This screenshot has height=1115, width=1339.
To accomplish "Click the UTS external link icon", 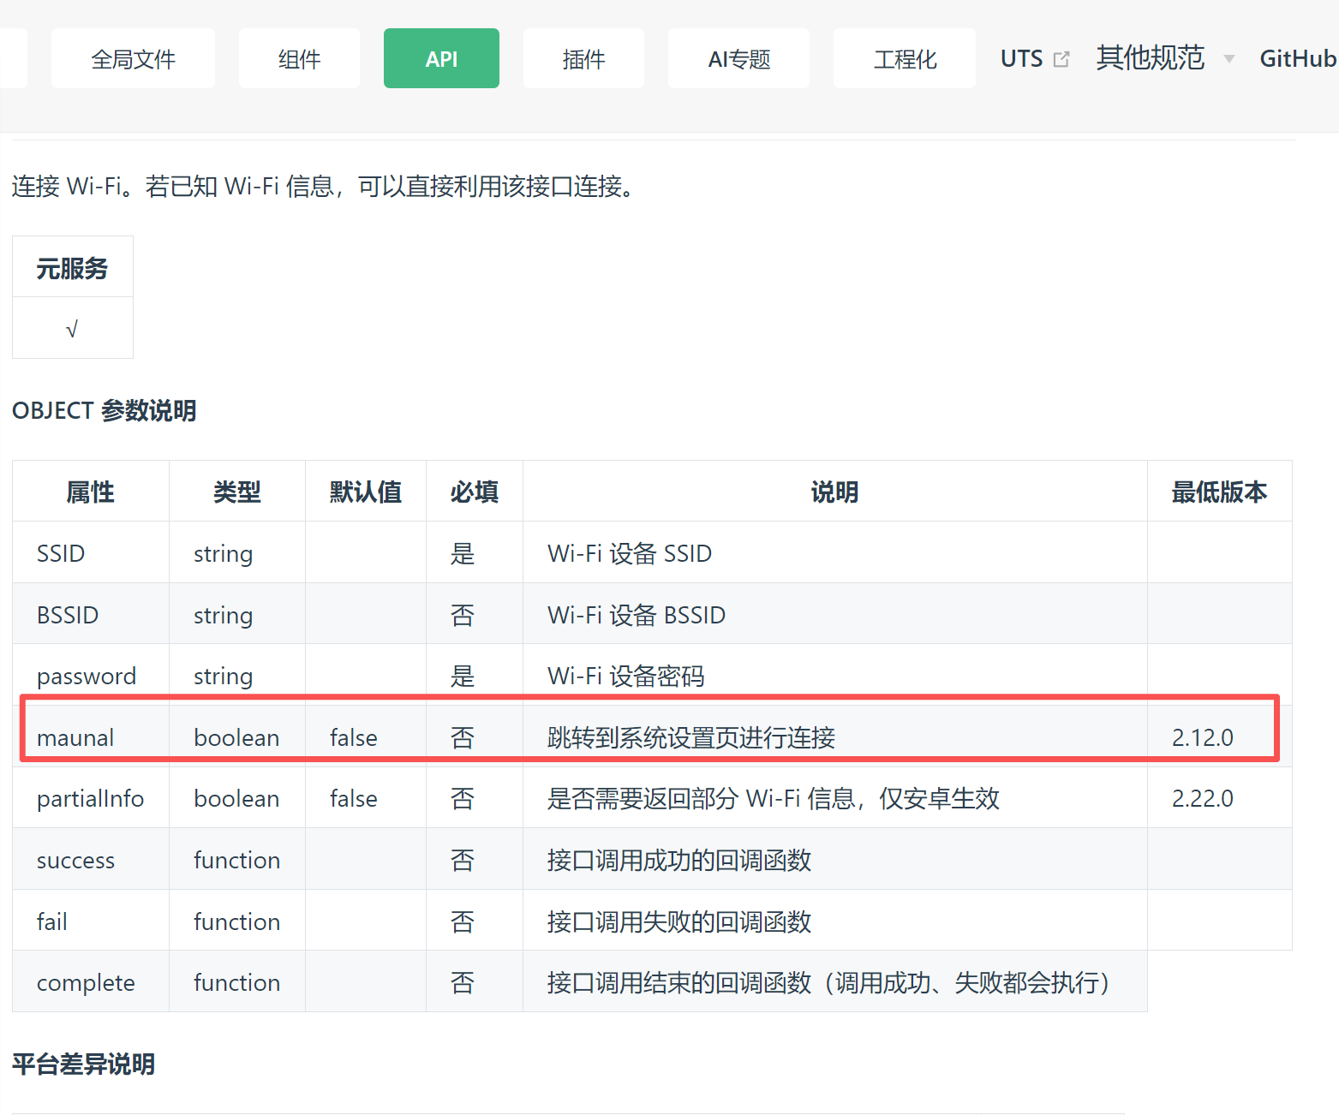I will [x=1061, y=59].
